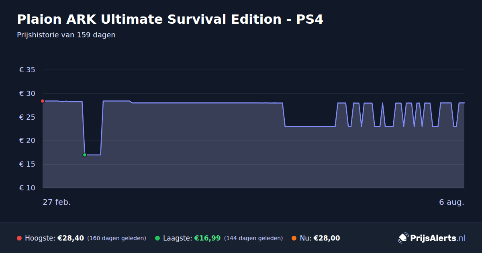482x253 pixels.
Task: Click the €16,99 lowest price value
Action: 208,238
